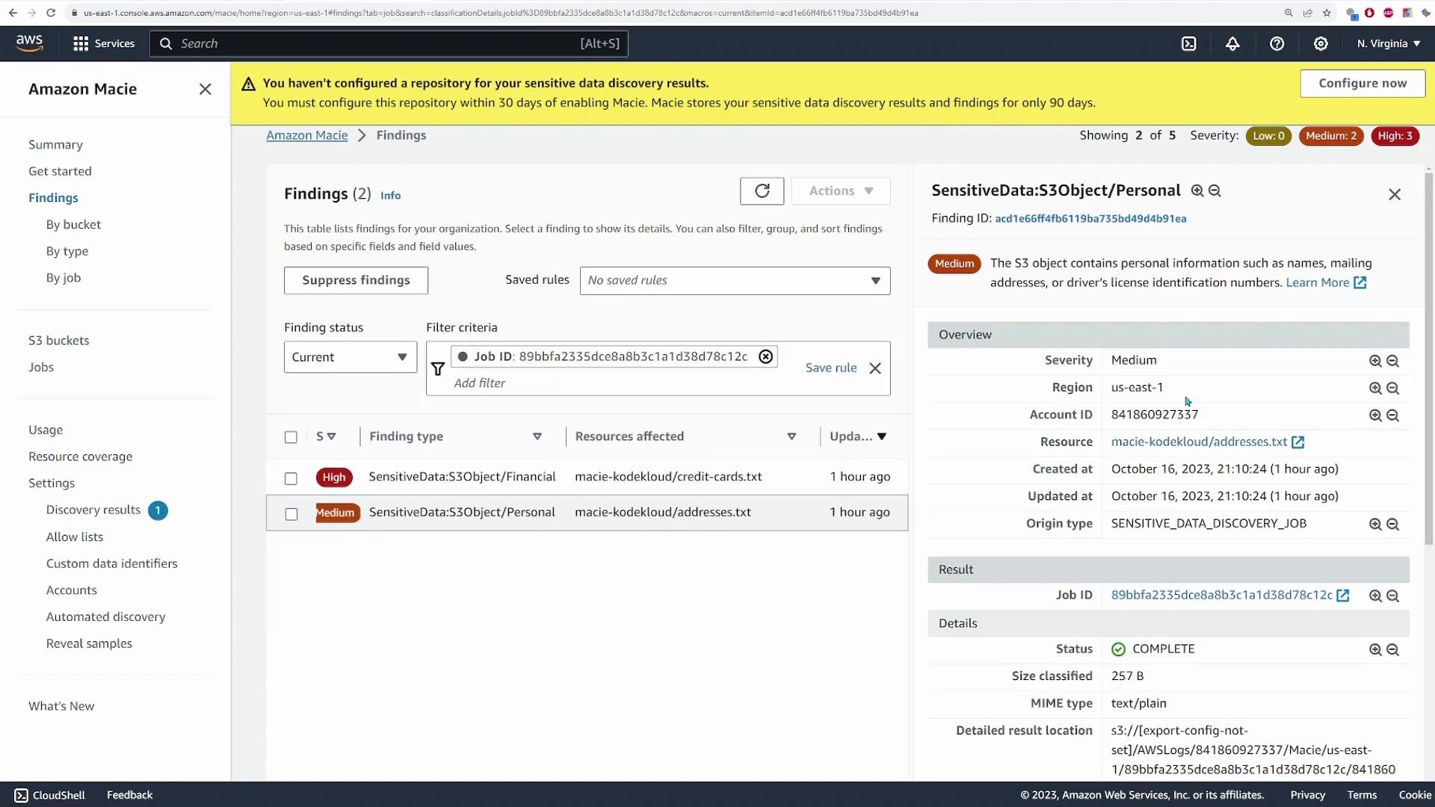Expand the Saved rules dropdown
Image resolution: width=1435 pixels, height=807 pixels.
point(735,281)
